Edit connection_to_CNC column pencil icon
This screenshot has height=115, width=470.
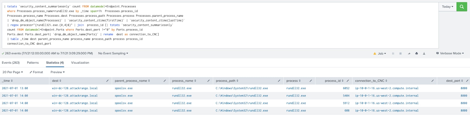[432, 81]
